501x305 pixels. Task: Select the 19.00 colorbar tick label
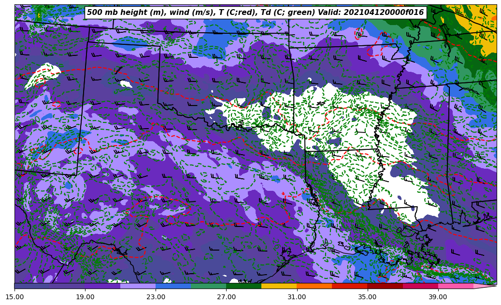pyautogui.click(x=85, y=297)
